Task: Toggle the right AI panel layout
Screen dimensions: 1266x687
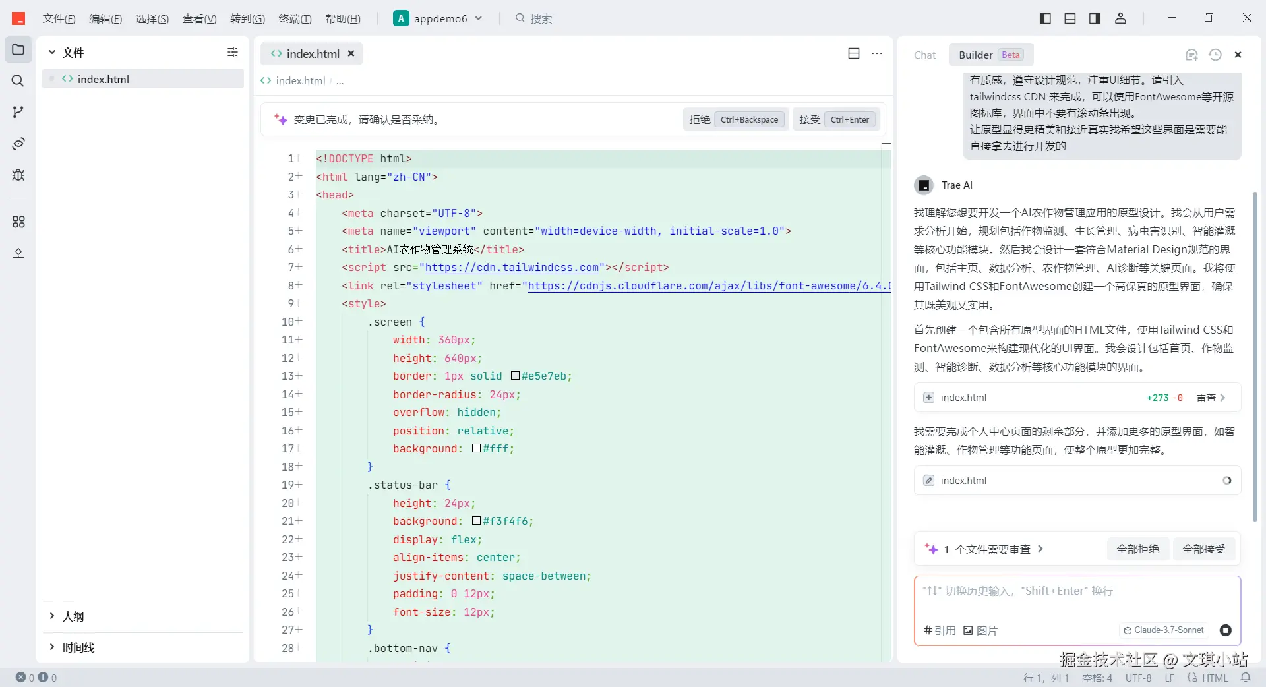Action: click(1095, 18)
